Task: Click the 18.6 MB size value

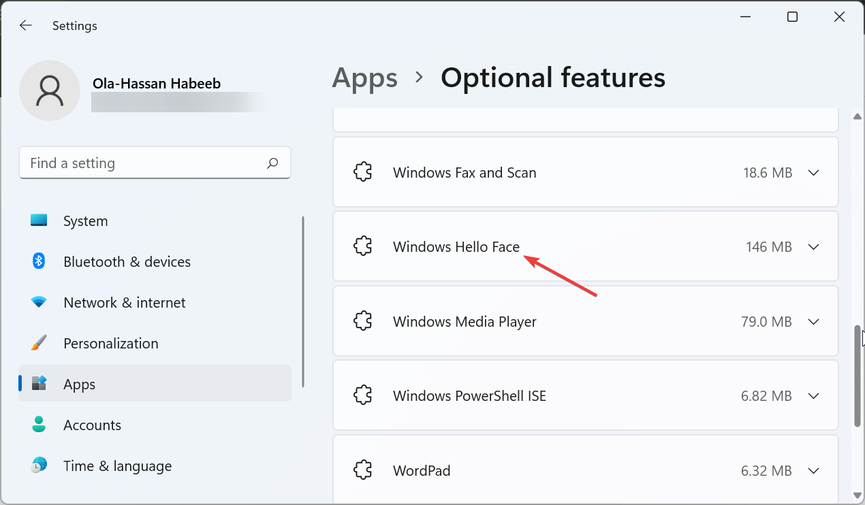Action: click(768, 173)
